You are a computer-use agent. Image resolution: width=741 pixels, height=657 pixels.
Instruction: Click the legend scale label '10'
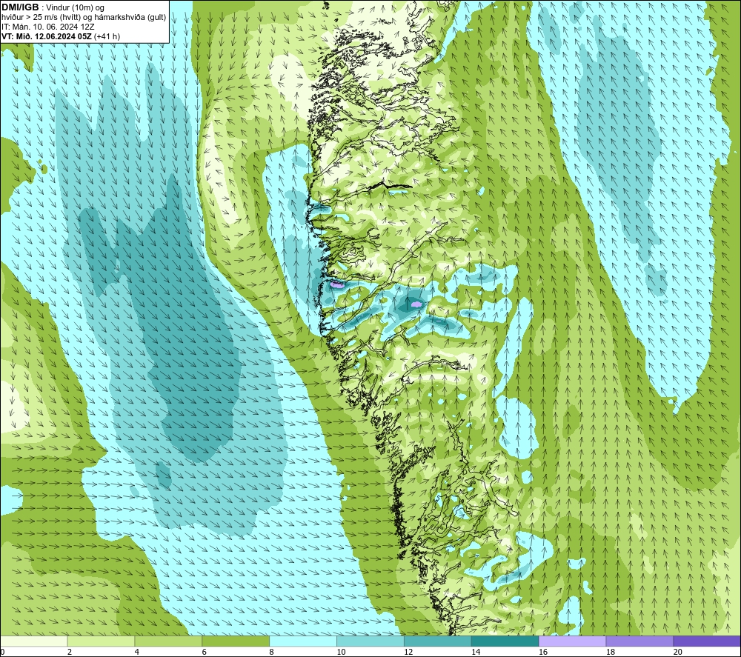coord(341,652)
